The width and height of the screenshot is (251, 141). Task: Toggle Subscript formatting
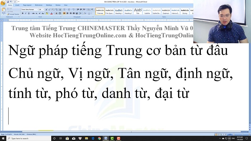(x=37, y=14)
